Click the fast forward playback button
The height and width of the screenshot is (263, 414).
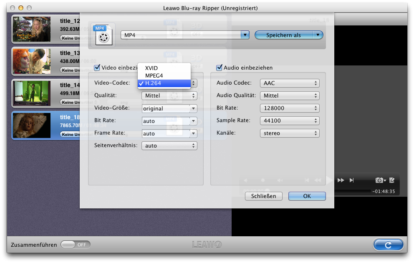[x=341, y=180]
